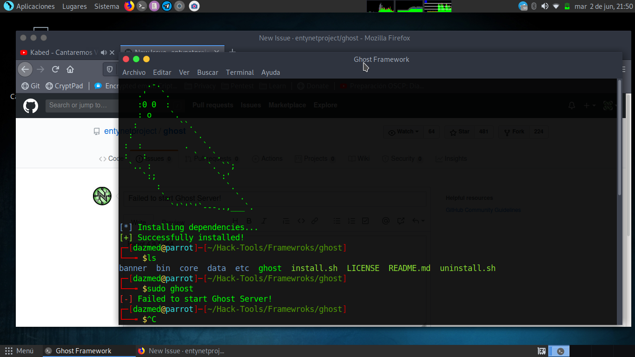Open GitHub notifications bell

(571, 106)
